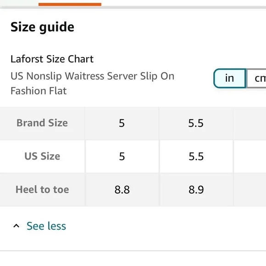Click the Size guide heading

click(x=42, y=27)
